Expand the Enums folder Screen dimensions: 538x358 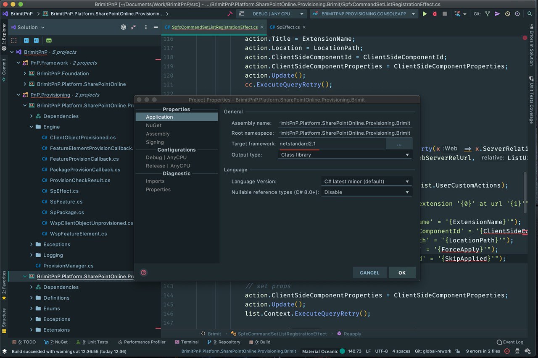pos(31,308)
